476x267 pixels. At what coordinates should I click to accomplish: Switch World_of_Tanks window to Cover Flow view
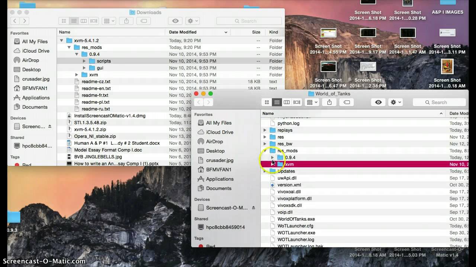[x=297, y=102]
